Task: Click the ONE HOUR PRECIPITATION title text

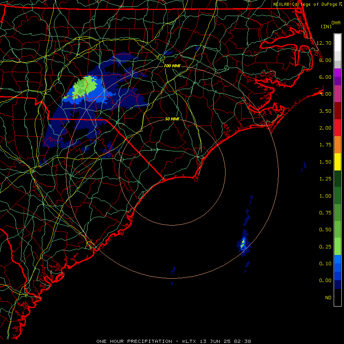Action: [134, 341]
